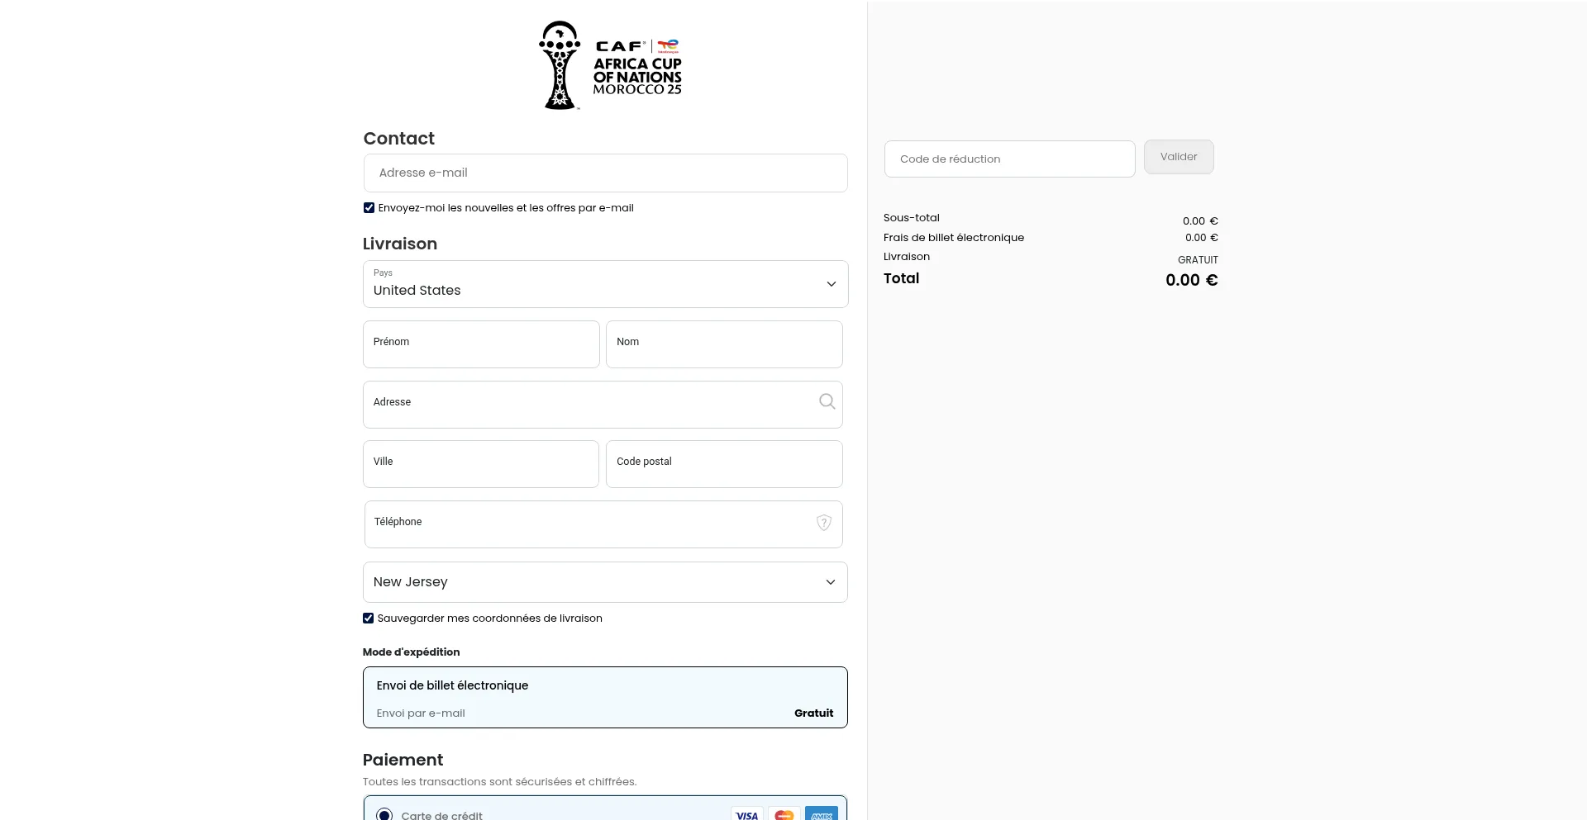Click the CAF Africa Cup of Nations logo
This screenshot has width=1587, height=820.
pyautogui.click(x=610, y=66)
